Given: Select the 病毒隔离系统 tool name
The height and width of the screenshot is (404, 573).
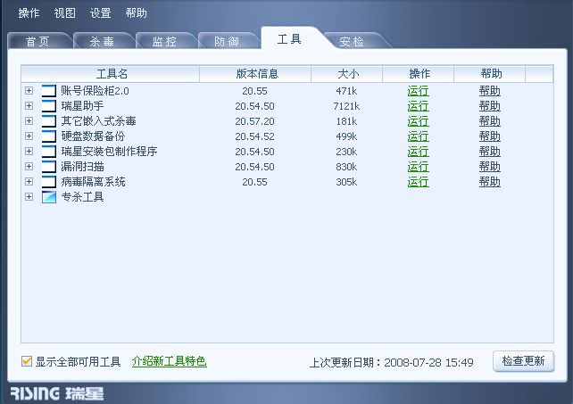Looking at the screenshot, I should pos(93,182).
